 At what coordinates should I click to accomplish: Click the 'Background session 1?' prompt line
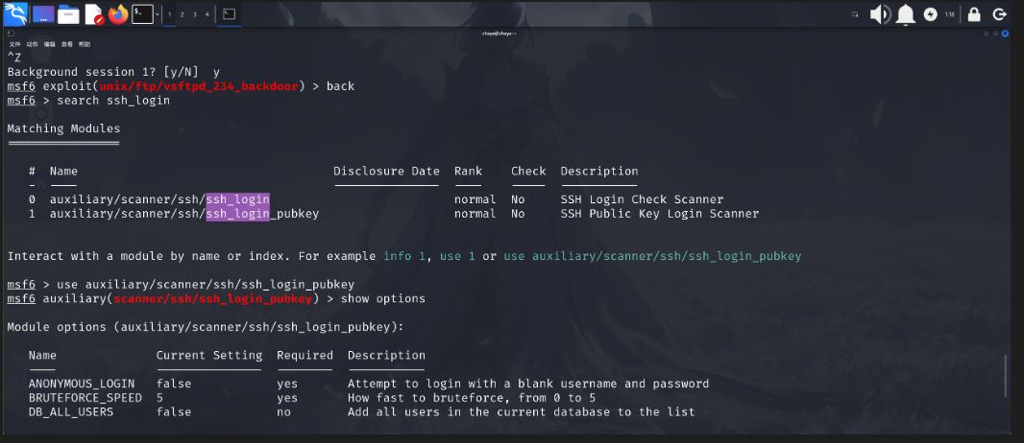point(113,72)
